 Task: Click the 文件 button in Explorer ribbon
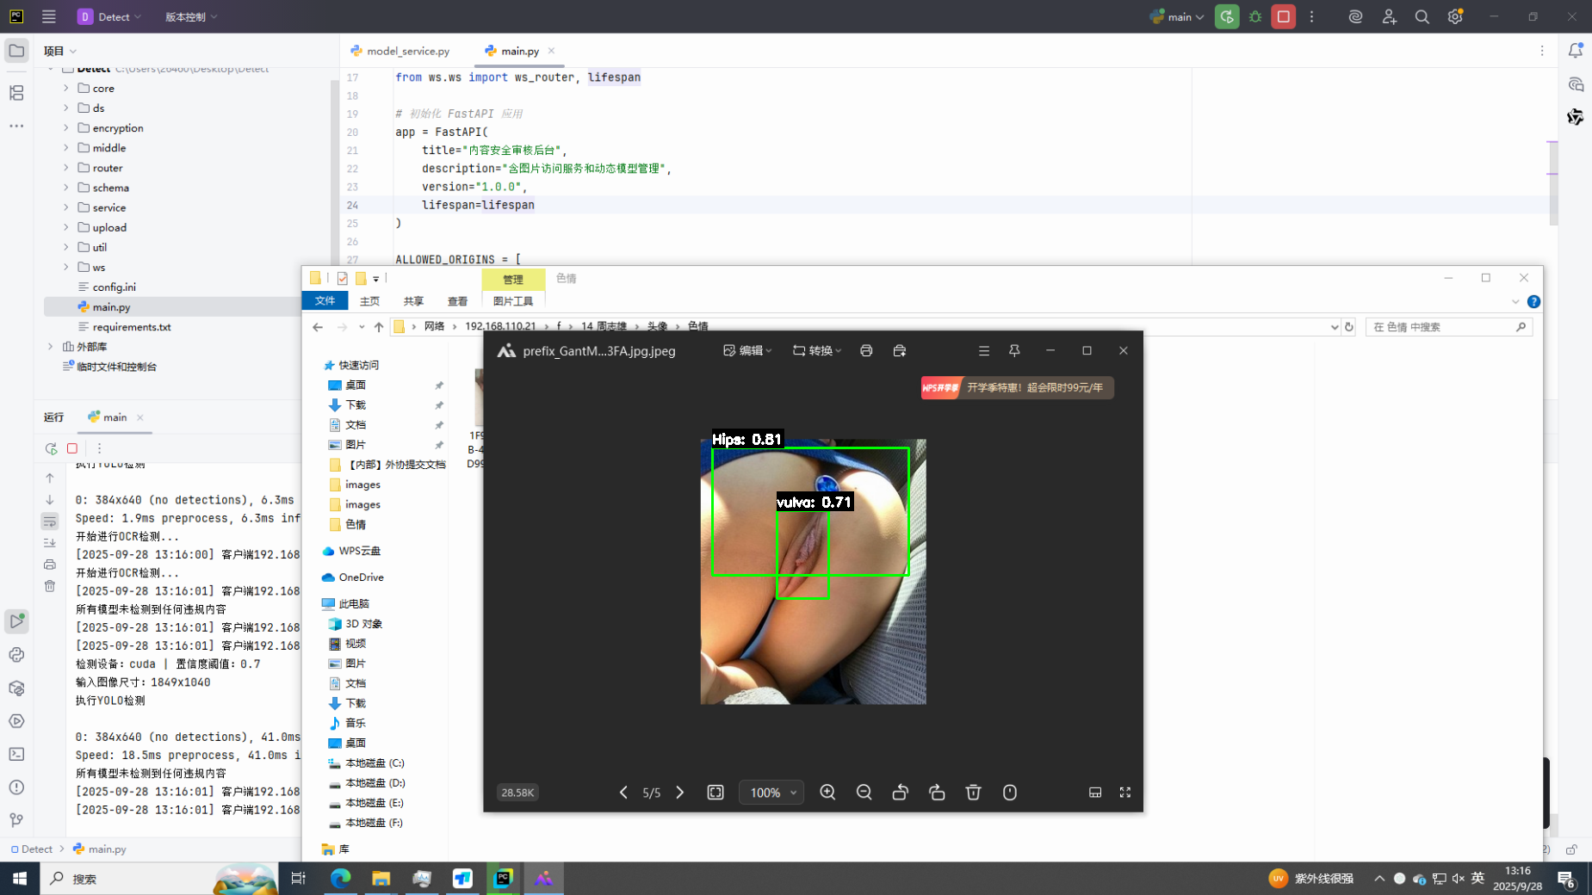[x=325, y=300]
